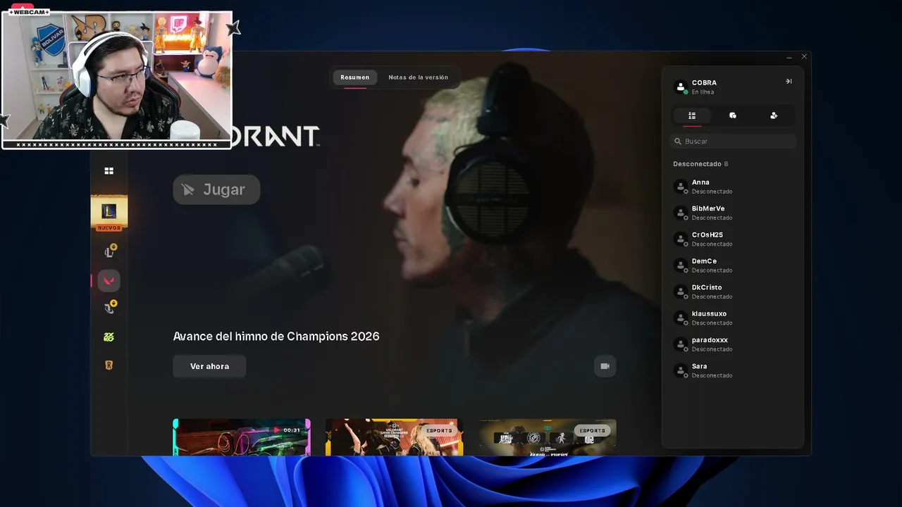Image resolution: width=902 pixels, height=507 pixels.
Task: Switch to the Resumen tab
Action: click(354, 77)
